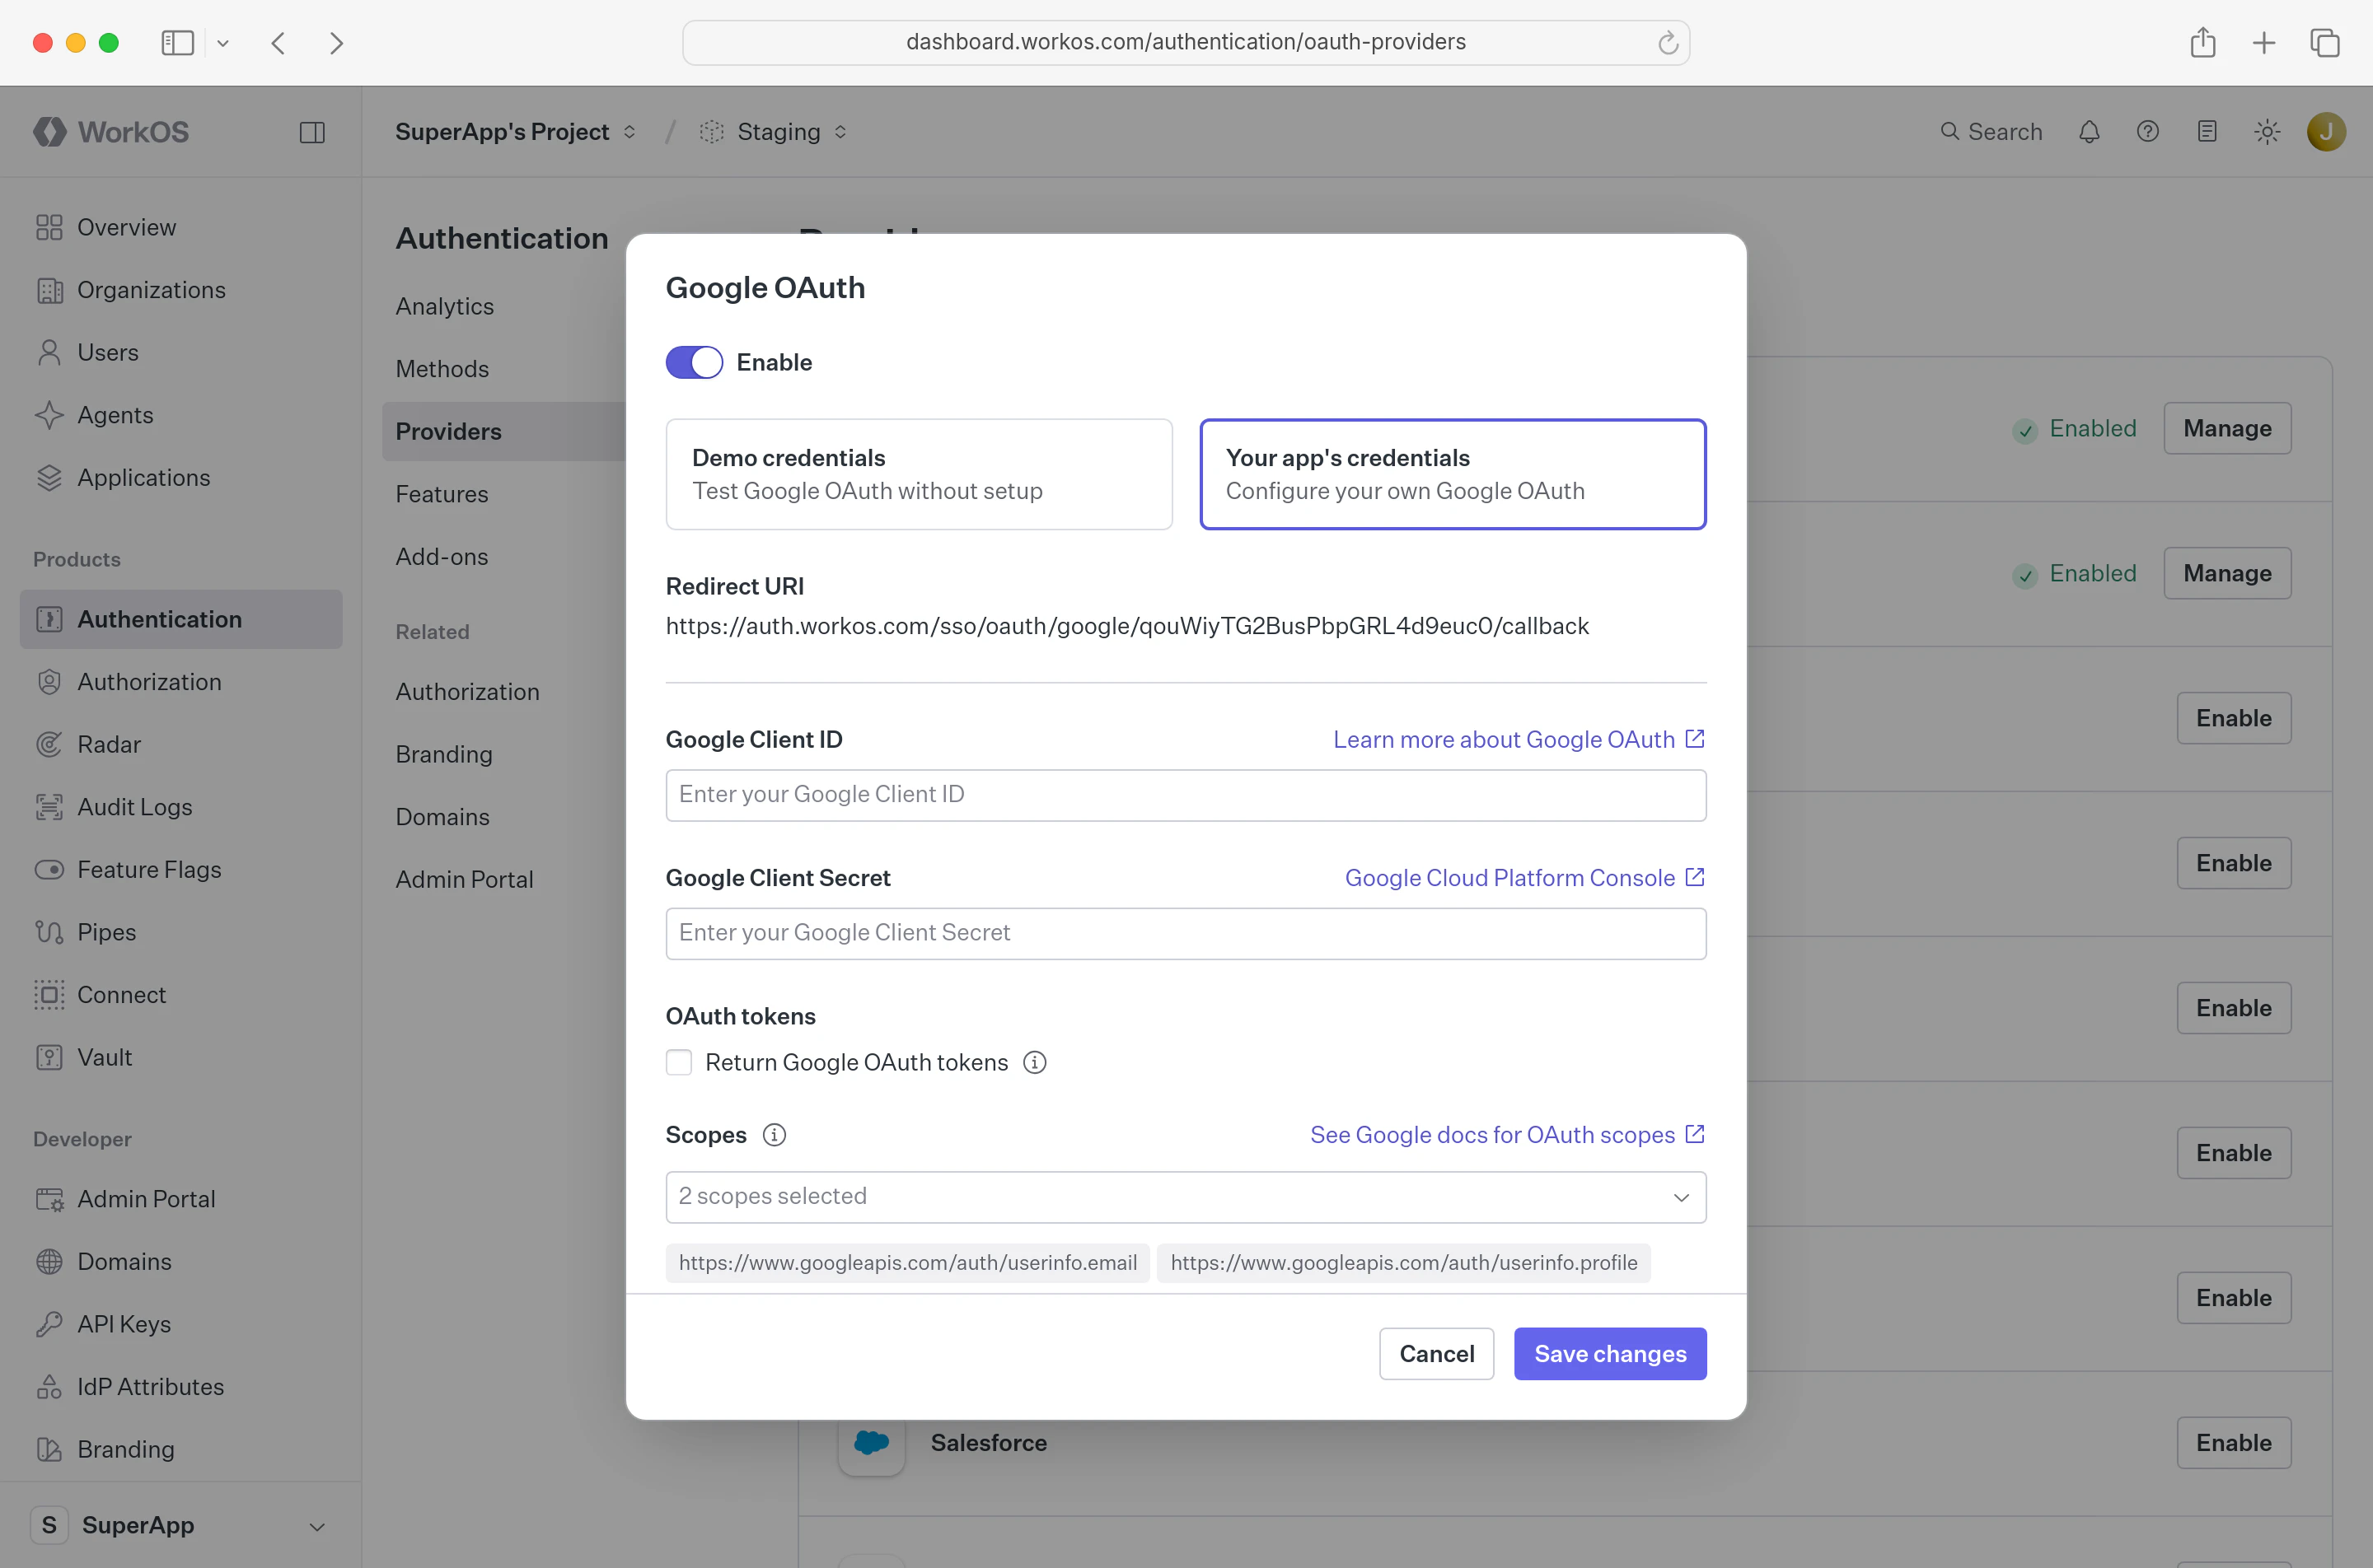Go forward with Safari forward arrow
The height and width of the screenshot is (1568, 2373).
point(336,42)
